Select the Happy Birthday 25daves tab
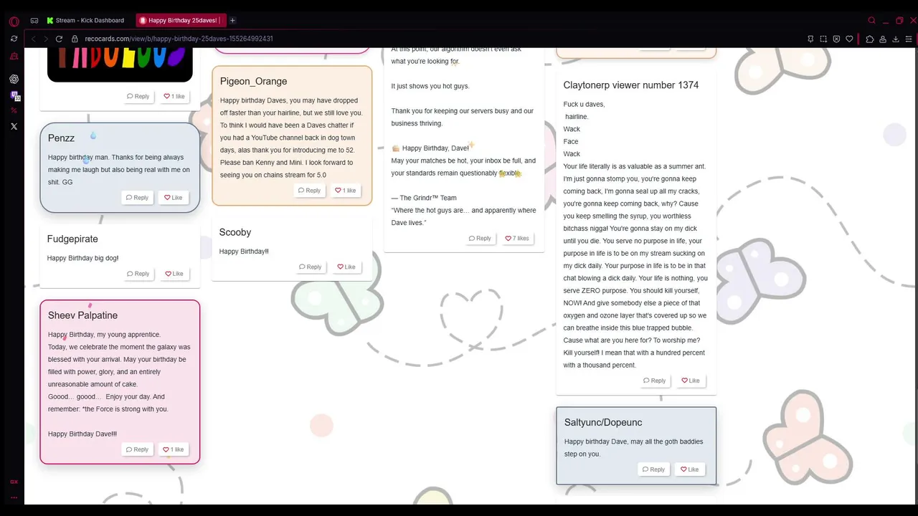The image size is (918, 516). (x=181, y=20)
